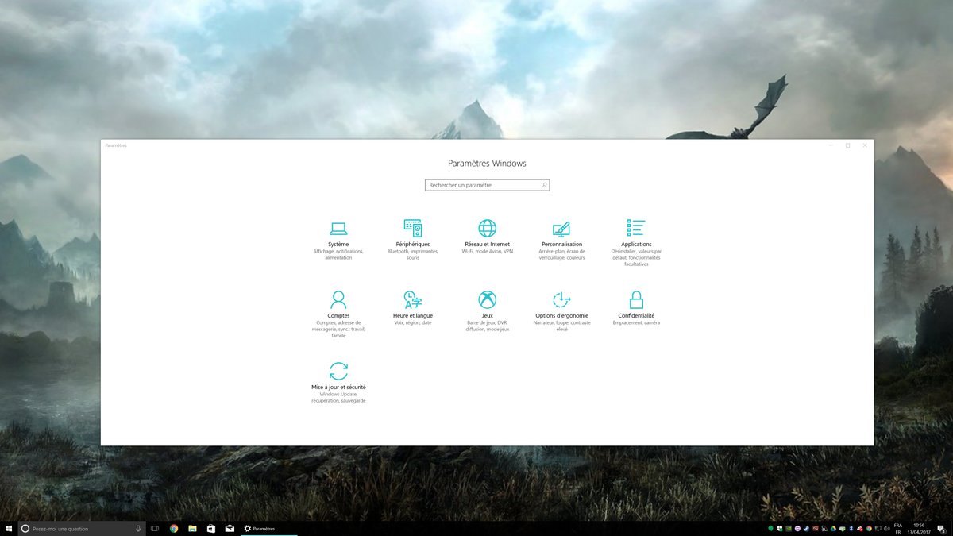Screen dimensions: 953x536
Task: Open Jeux settings with Xbox icon
Action: coord(485,306)
